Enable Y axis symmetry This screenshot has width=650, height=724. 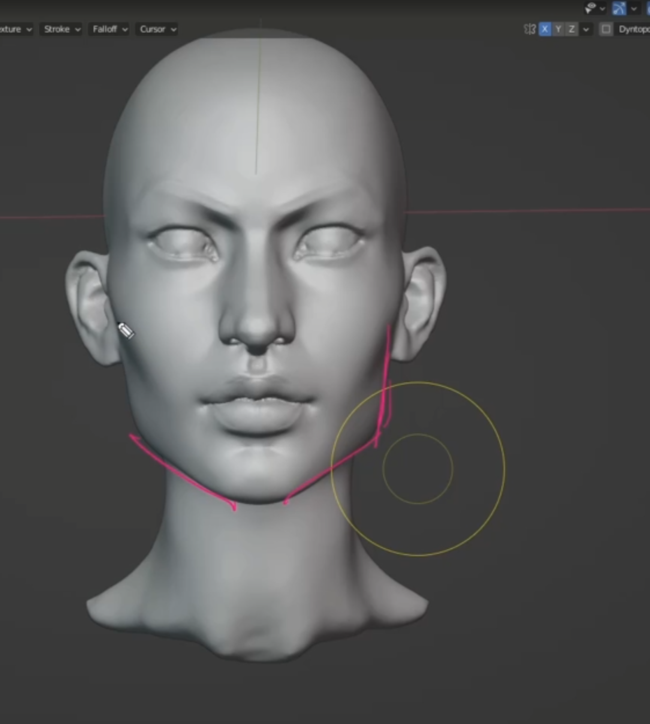tap(558, 29)
